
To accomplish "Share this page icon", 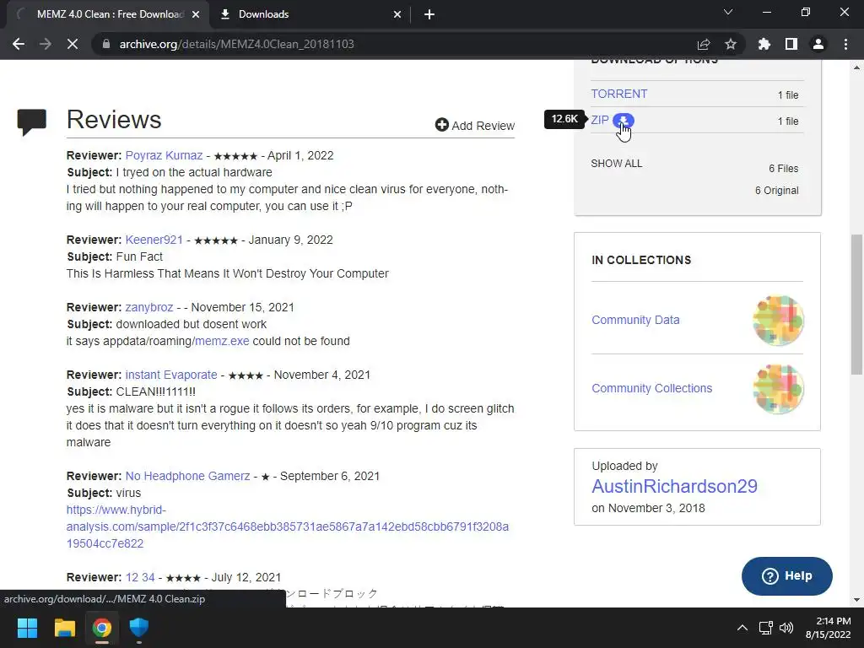I will 703,44.
